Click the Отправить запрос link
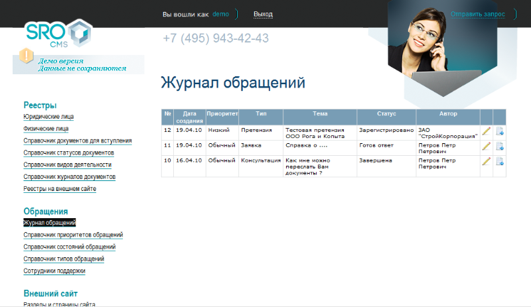Viewport: 531px width, 307px height. [478, 14]
